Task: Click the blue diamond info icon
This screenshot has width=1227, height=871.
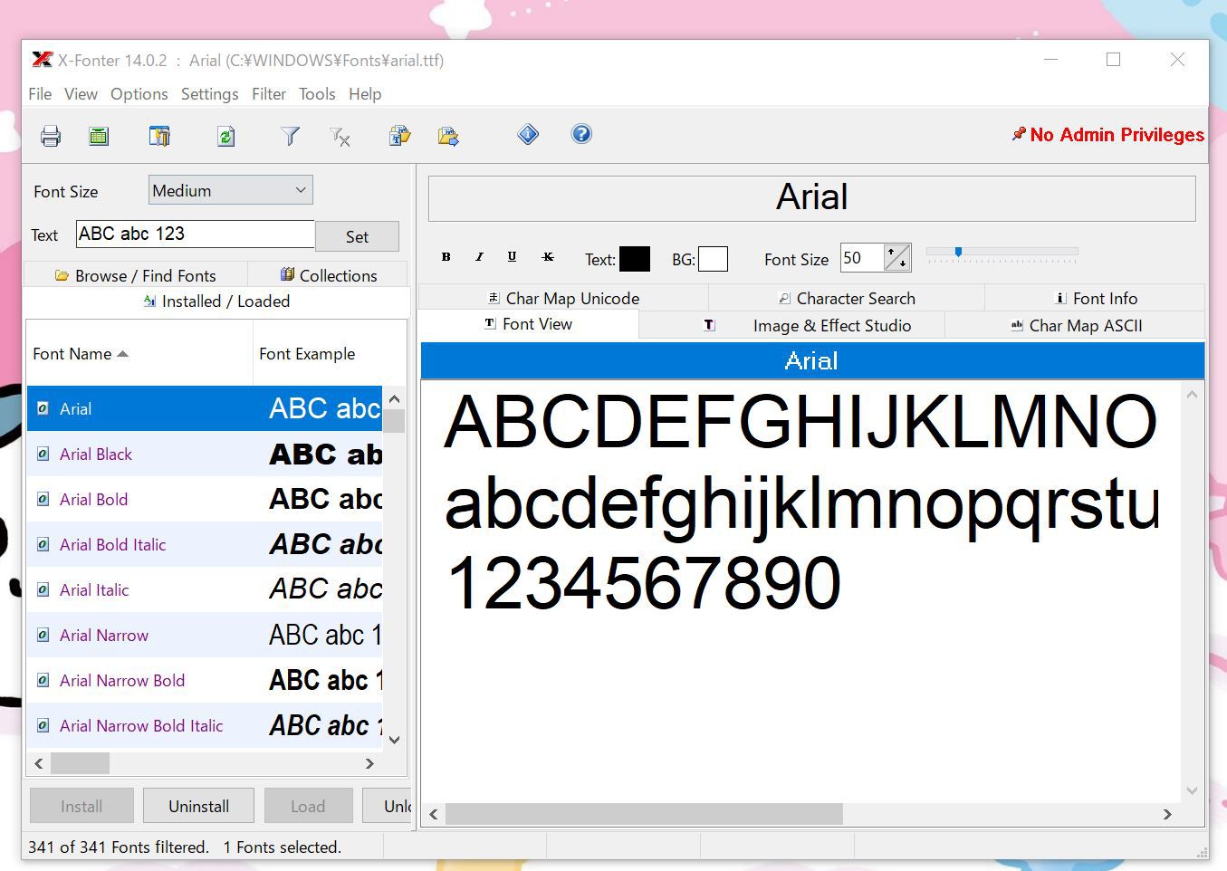Action: coord(528,134)
